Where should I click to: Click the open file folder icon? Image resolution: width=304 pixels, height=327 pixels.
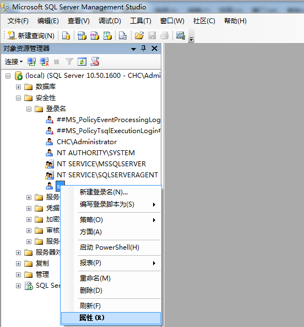tap(139, 35)
